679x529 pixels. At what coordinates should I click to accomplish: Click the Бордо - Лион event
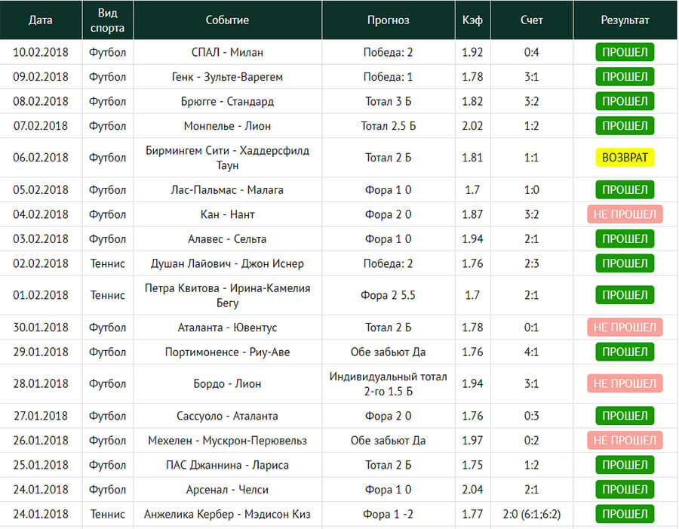coord(227,384)
